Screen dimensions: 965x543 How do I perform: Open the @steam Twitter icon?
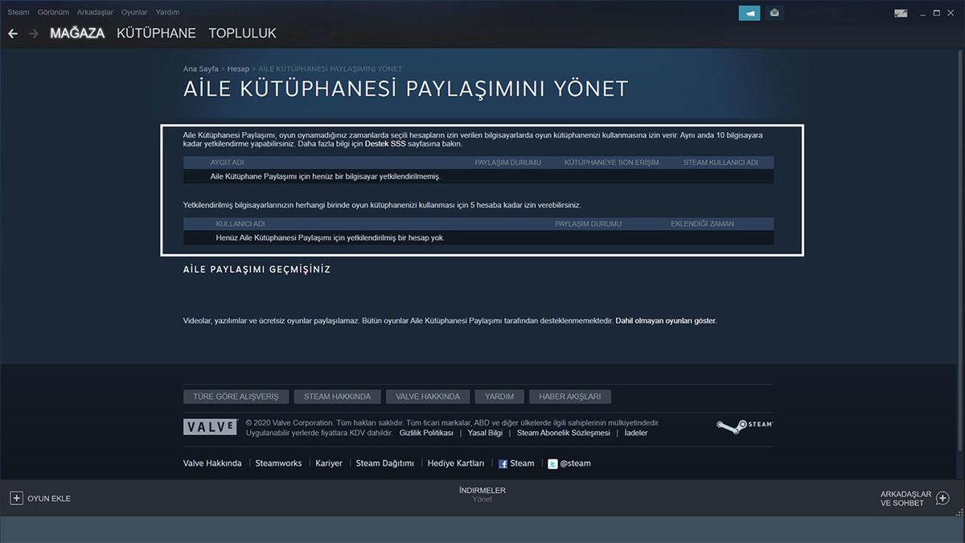(552, 463)
